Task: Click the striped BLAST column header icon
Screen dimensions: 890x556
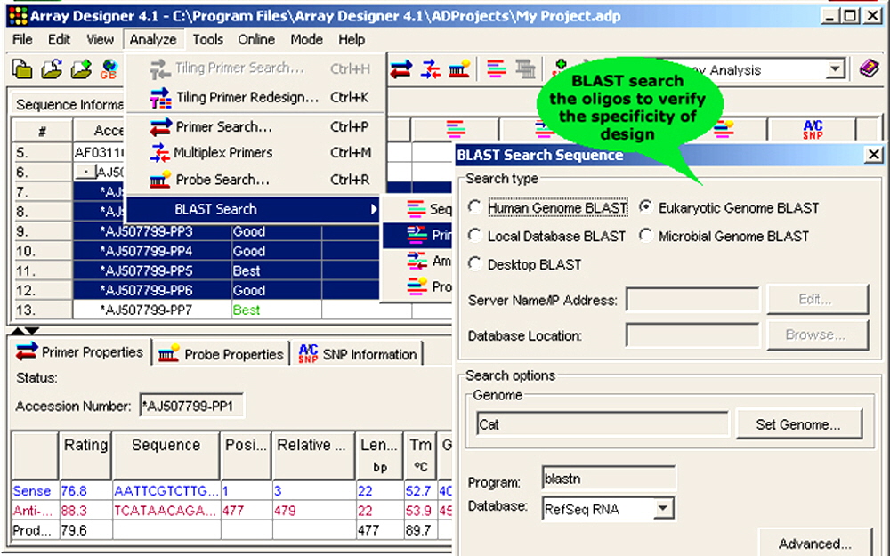Action: click(456, 130)
